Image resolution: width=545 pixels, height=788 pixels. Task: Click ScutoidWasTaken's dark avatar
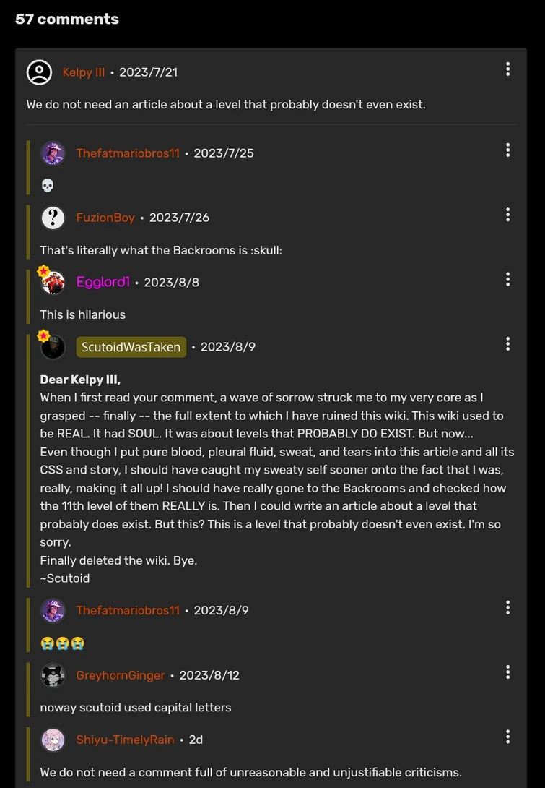tap(53, 347)
